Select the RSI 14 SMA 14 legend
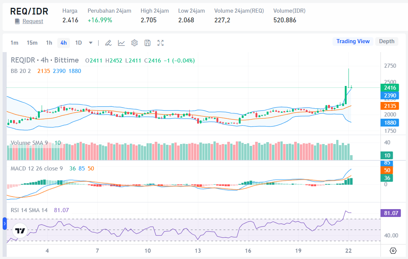 [x=29, y=210]
